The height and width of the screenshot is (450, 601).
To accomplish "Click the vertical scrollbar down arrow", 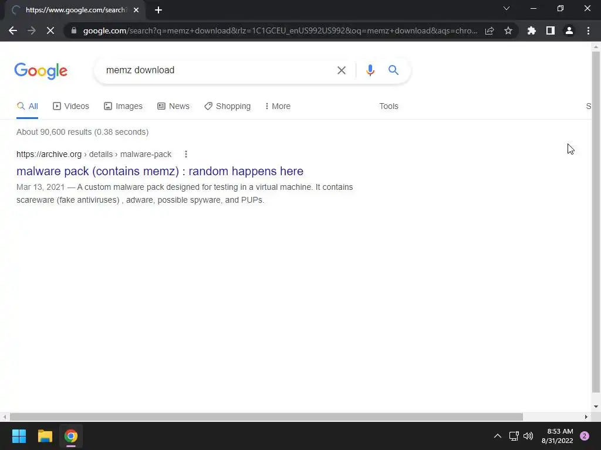I will click(596, 407).
